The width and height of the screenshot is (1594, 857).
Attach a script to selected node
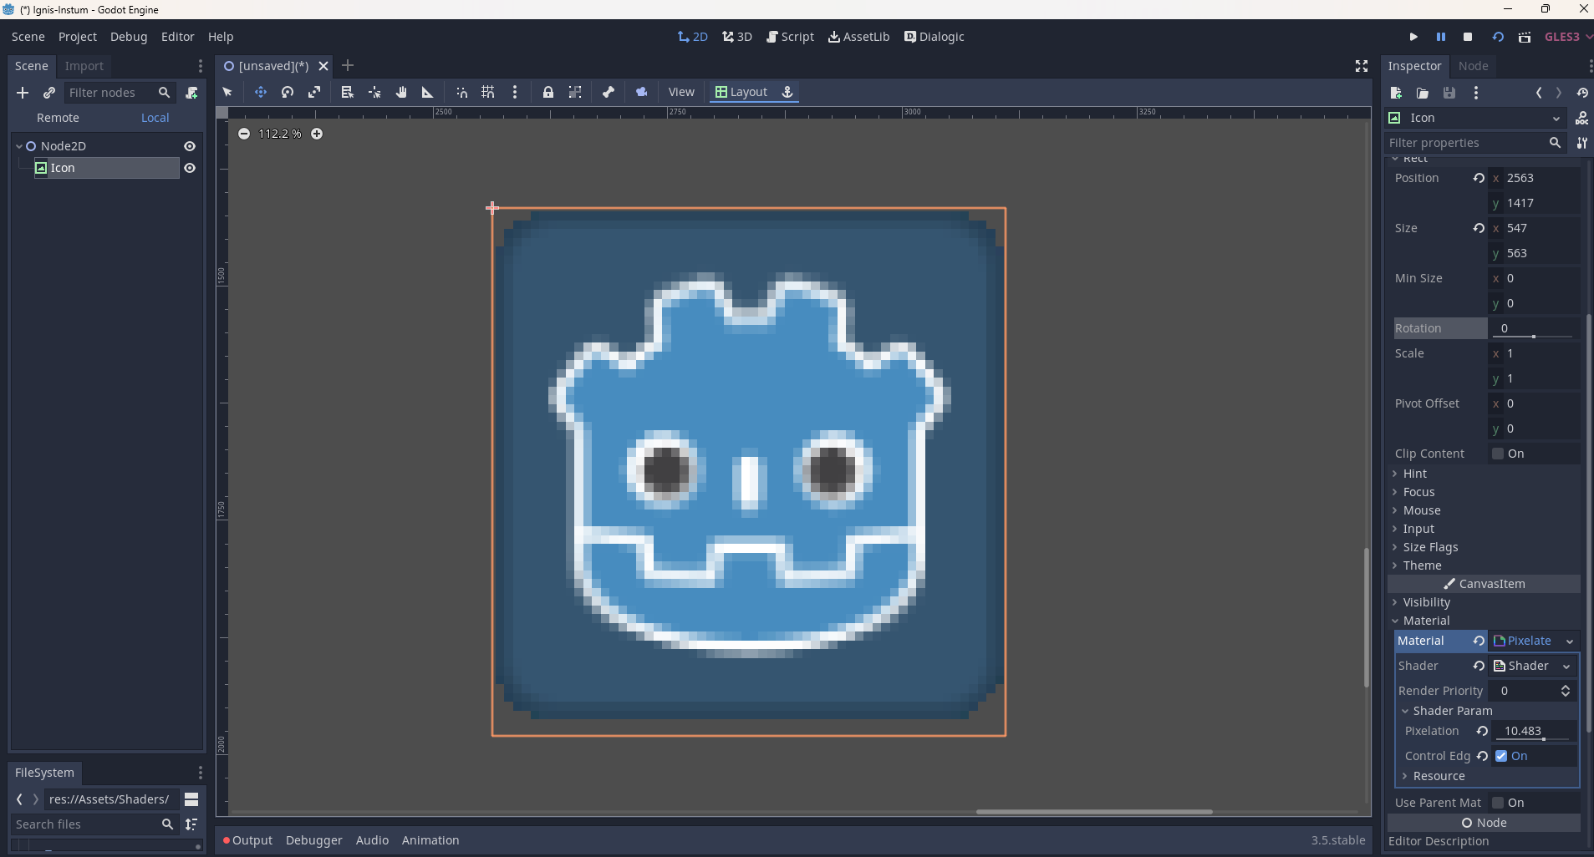click(x=191, y=93)
